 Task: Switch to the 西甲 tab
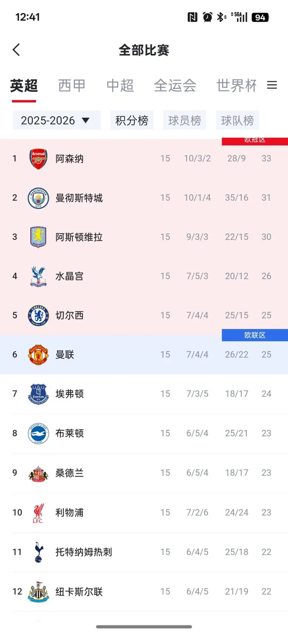pos(72,86)
